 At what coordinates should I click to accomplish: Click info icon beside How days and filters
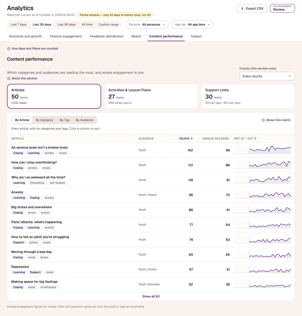(9, 49)
